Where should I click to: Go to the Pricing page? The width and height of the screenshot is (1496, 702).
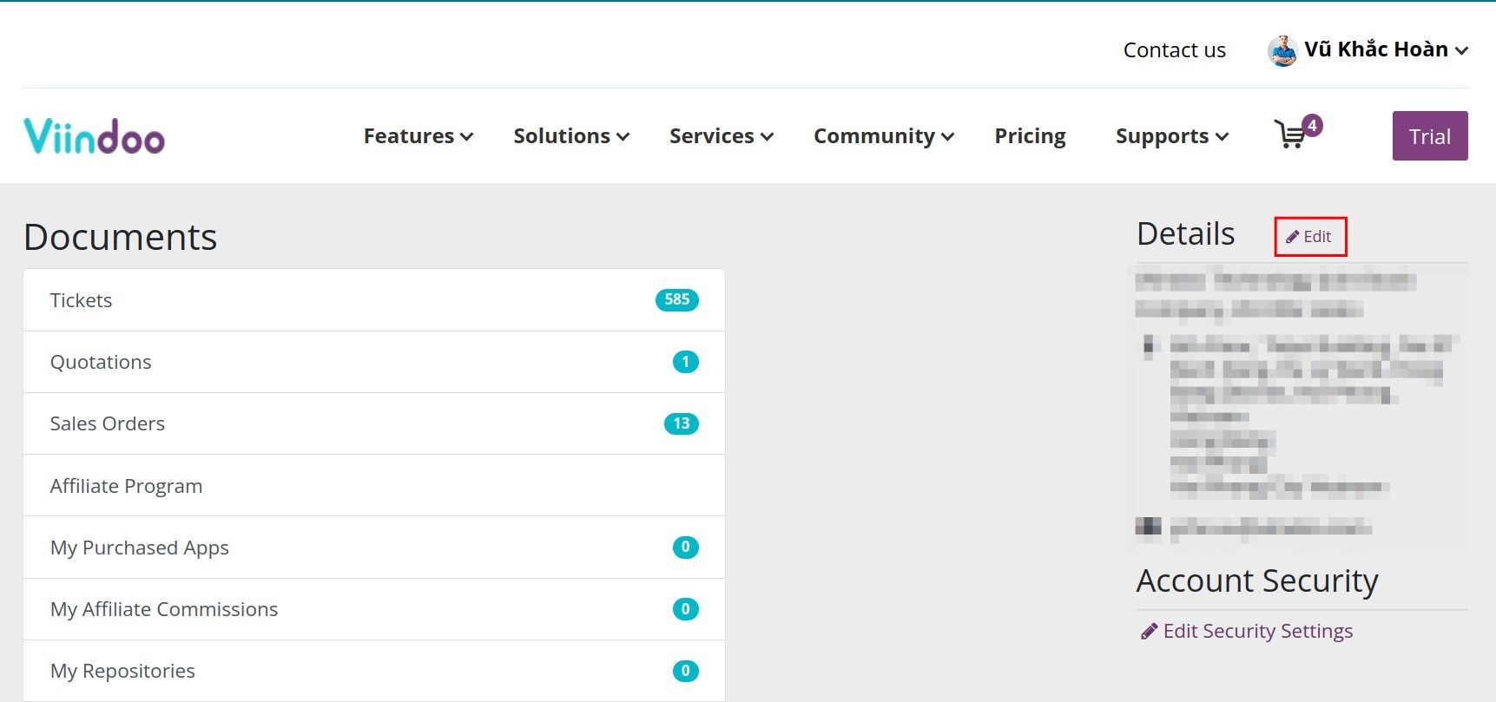click(x=1030, y=136)
